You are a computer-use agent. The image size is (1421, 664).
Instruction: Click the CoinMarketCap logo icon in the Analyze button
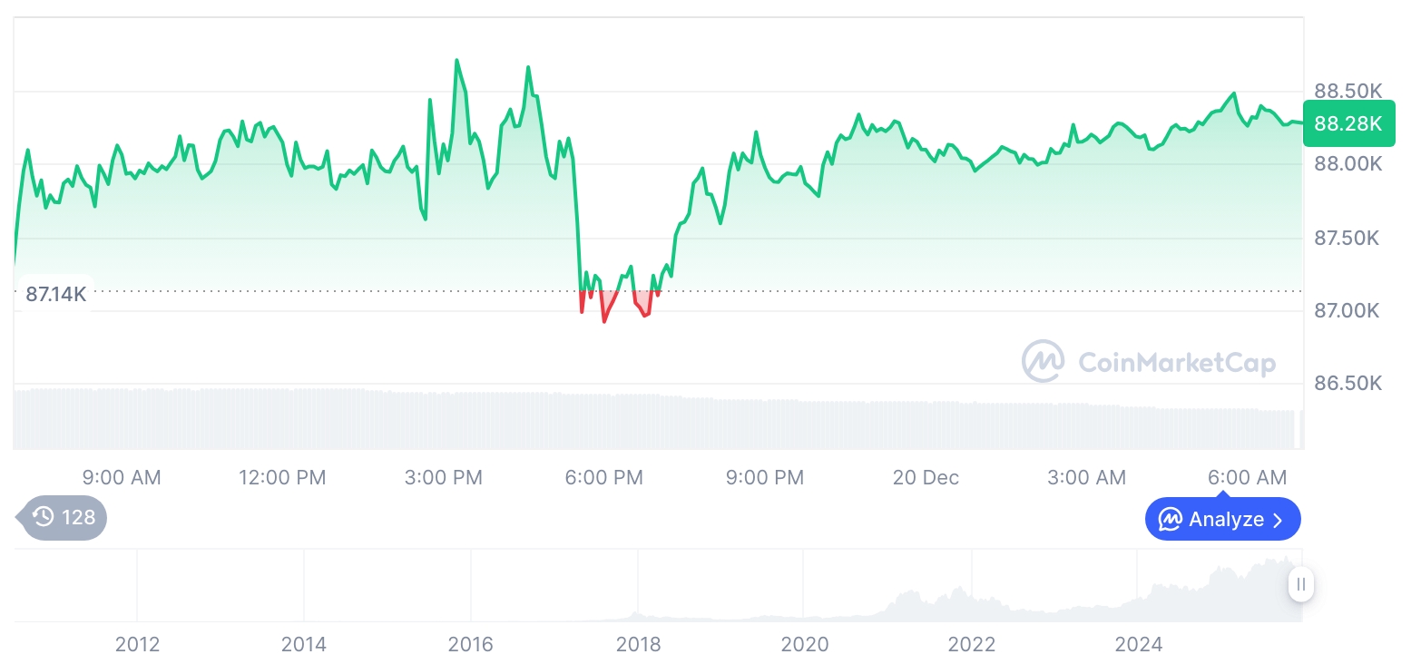coord(1171,520)
